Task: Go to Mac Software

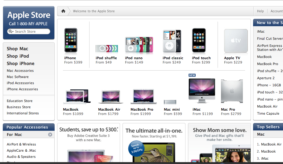Action: coord(18,77)
